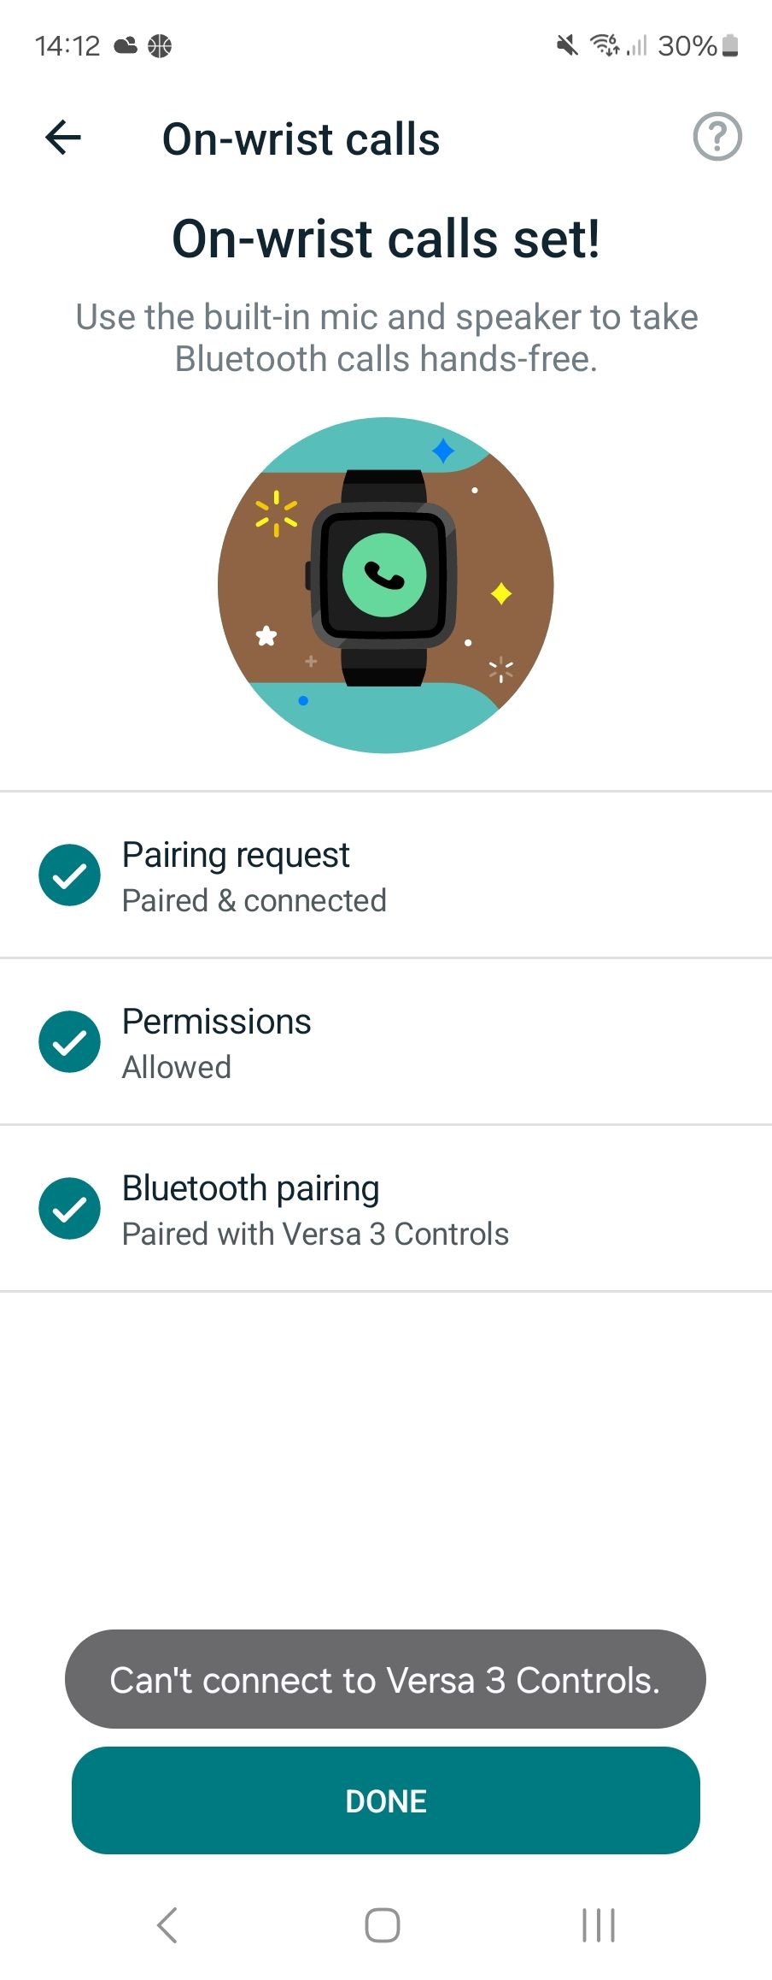Tap the "Paired with Versa 3 Controls" text

click(315, 1235)
